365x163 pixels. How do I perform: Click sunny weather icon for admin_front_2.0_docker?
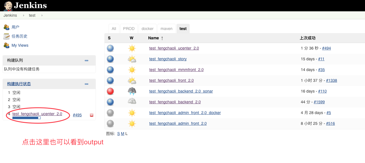coord(132,113)
